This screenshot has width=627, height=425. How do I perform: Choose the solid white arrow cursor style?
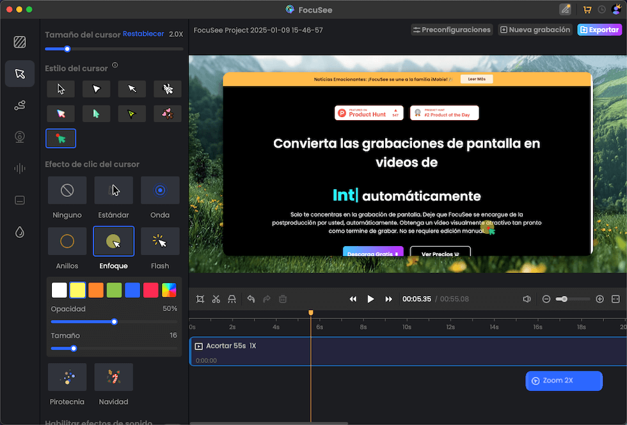coord(97,89)
